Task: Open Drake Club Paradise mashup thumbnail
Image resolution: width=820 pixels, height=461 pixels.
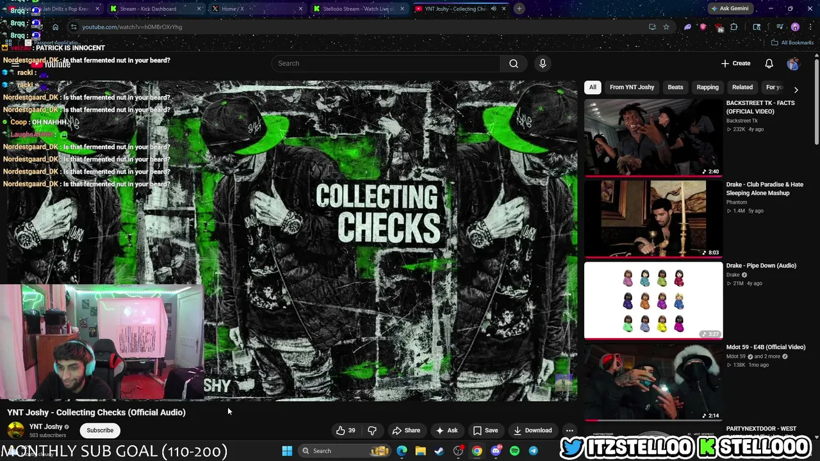Action: tap(653, 219)
